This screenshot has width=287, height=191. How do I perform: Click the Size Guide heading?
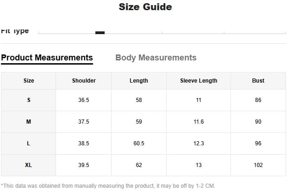tap(145, 7)
